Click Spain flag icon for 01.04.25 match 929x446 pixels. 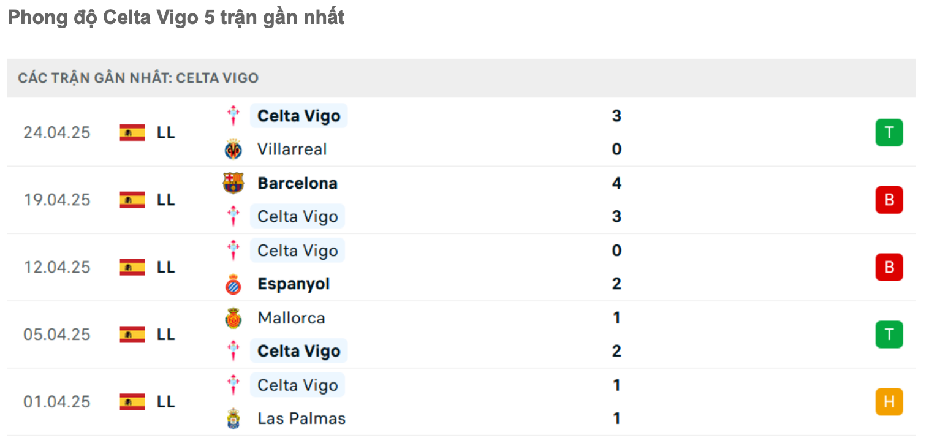132,402
